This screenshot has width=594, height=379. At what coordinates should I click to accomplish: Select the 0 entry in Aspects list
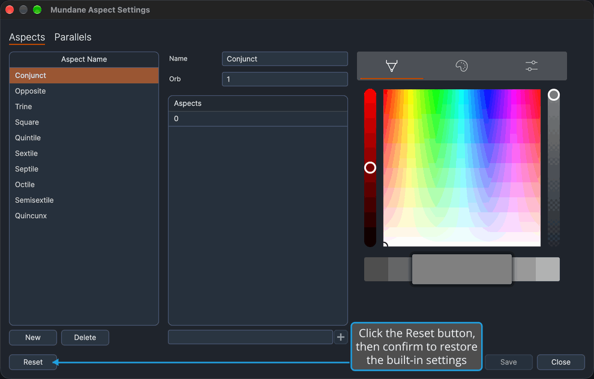pyautogui.click(x=257, y=119)
